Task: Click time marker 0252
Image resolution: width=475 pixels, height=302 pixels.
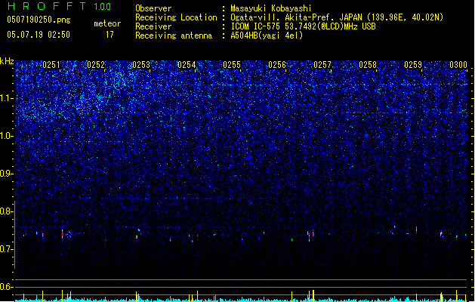Action: (x=96, y=65)
